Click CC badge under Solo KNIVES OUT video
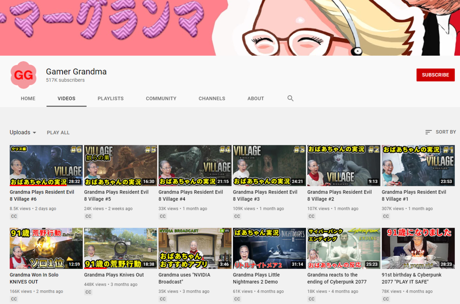 (14, 299)
